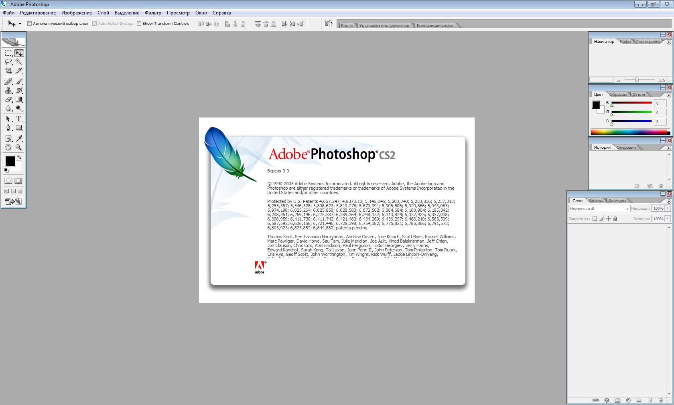The image size is (674, 405).
Task: Swap foreground and background colors
Action: pos(19,157)
